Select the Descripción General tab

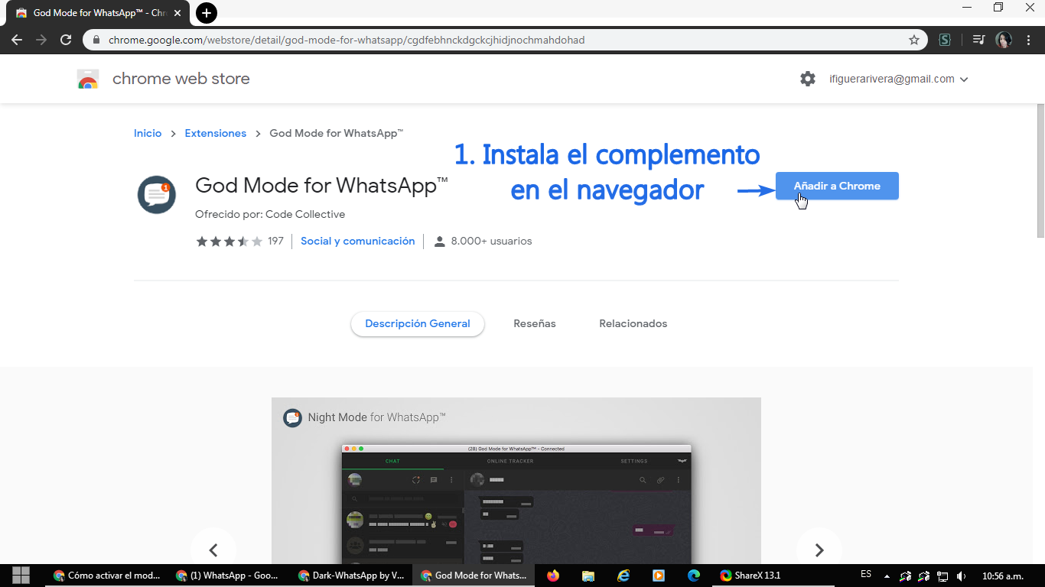418,323
